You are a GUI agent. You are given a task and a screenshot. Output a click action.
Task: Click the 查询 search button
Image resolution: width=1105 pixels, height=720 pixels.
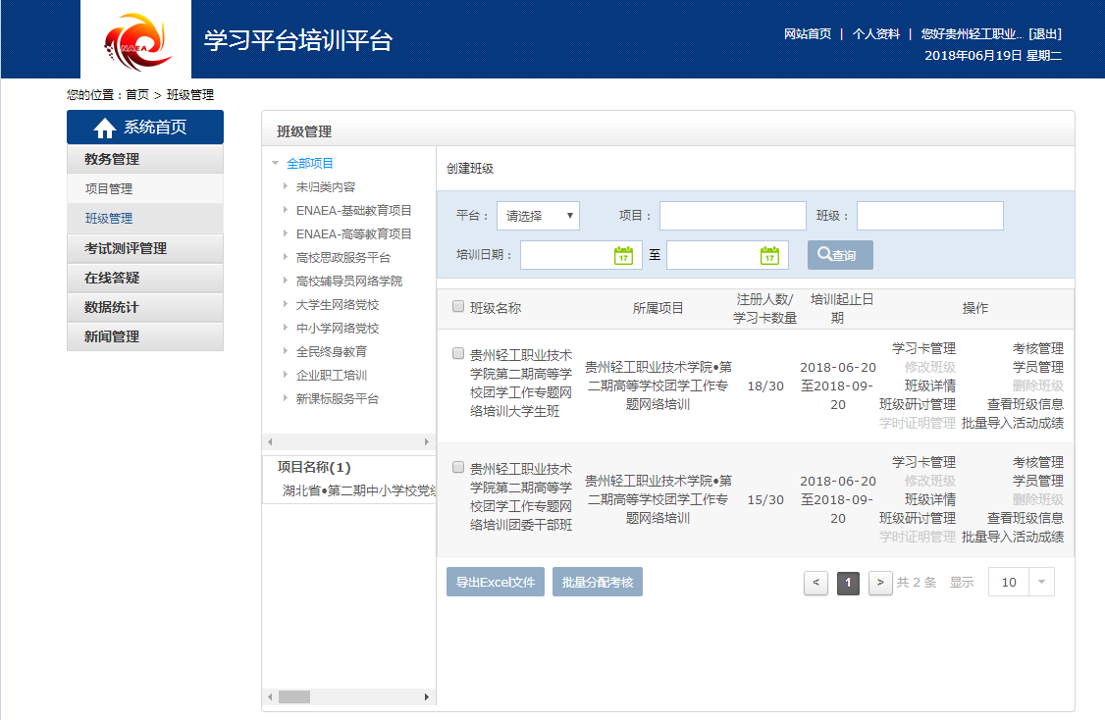coord(840,255)
